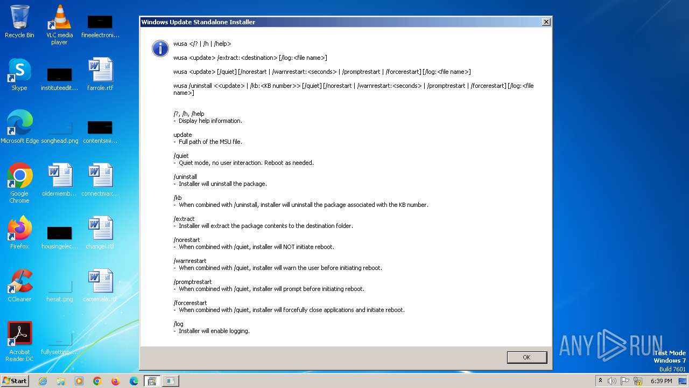Click the 'wusa </? | /h | /help>' line
689x388 pixels.
tap(202, 44)
